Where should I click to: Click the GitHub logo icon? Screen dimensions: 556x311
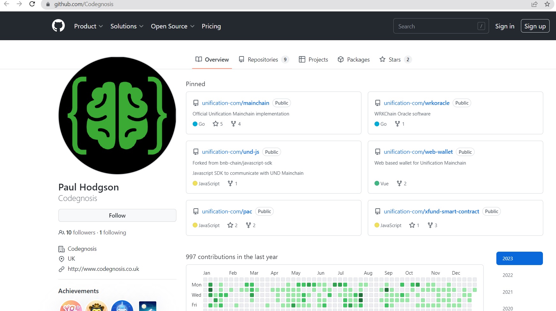click(x=58, y=26)
